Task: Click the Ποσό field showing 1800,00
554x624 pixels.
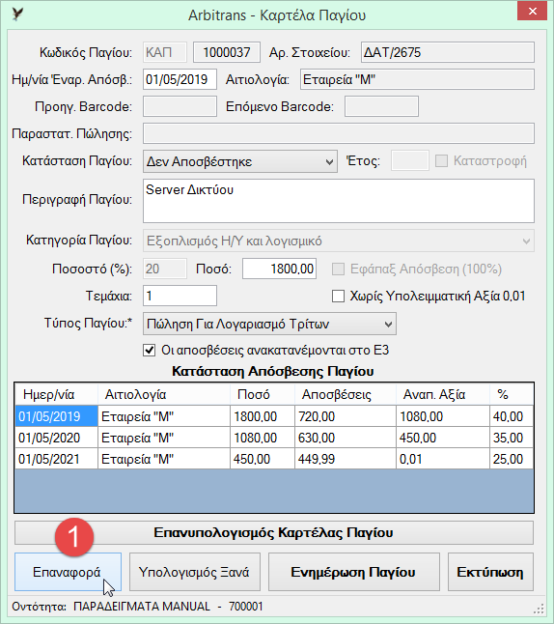Action: (x=280, y=269)
